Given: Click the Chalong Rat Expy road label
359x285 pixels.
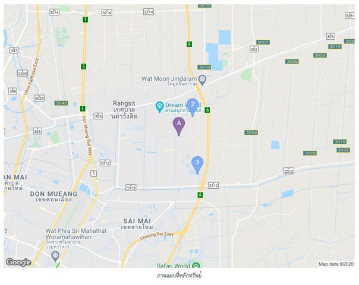Looking at the screenshot, I should coord(157,236).
